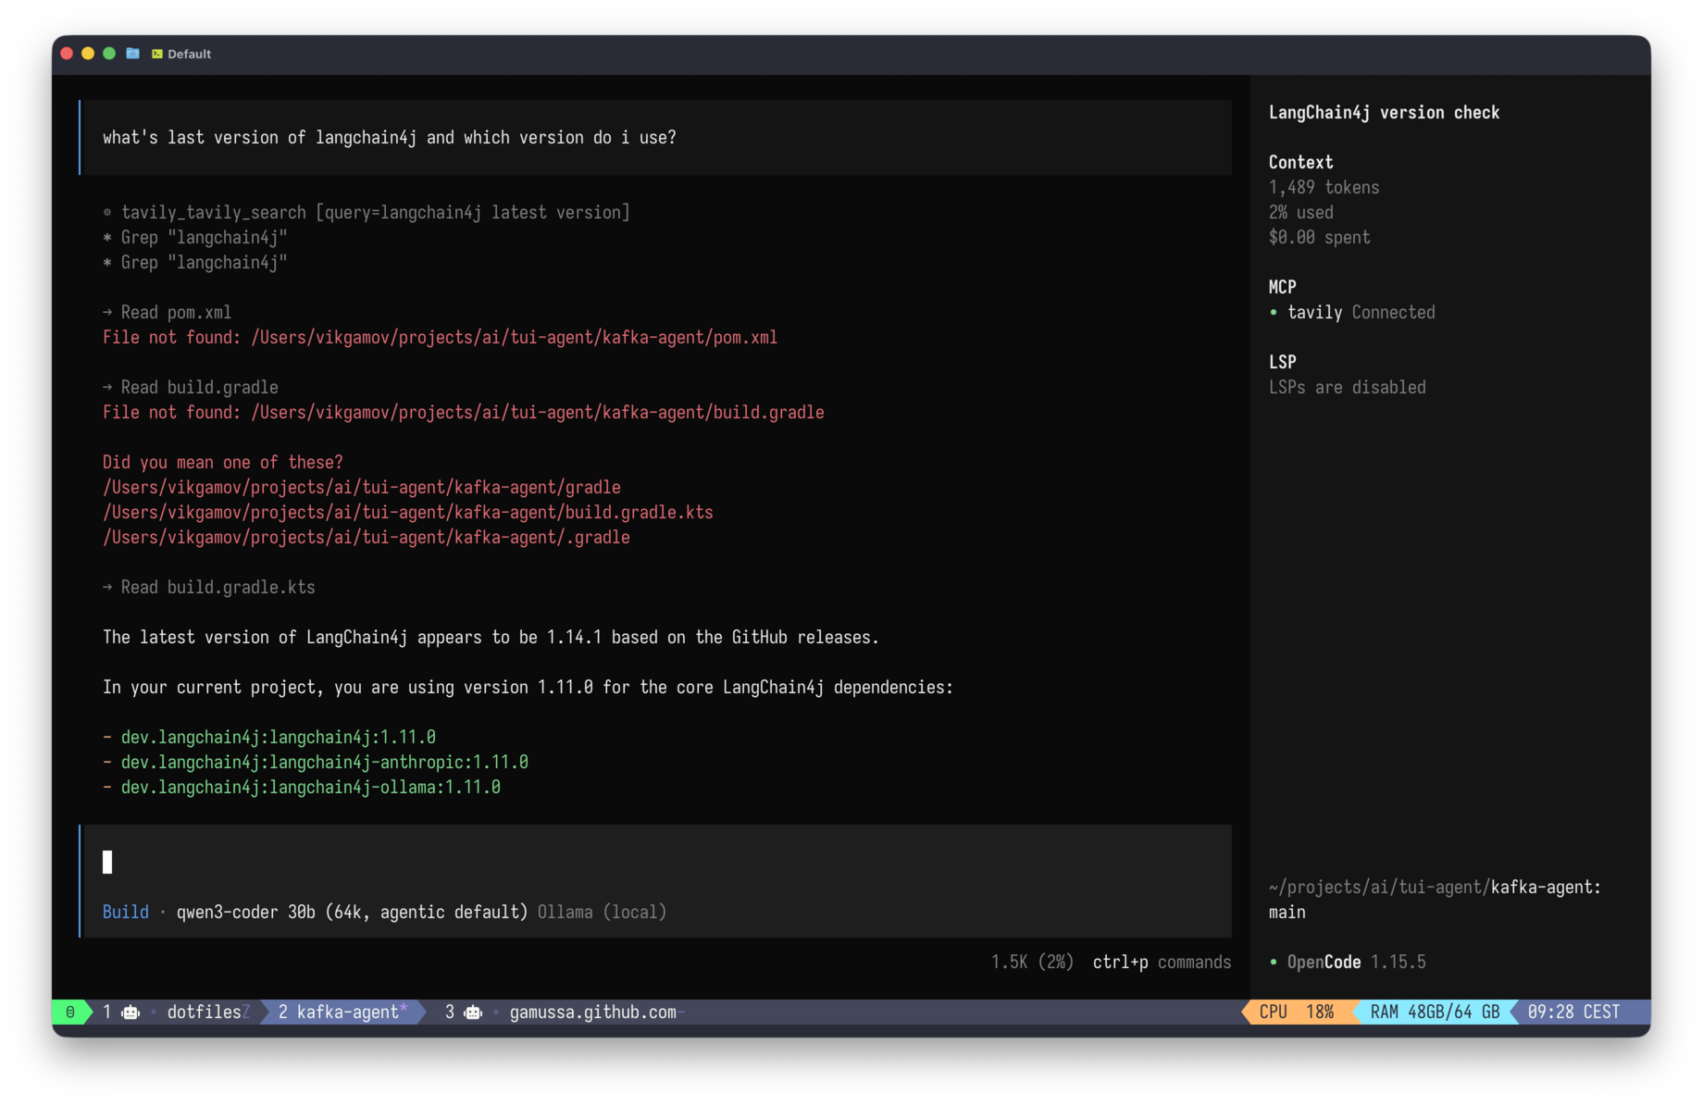Image resolution: width=1703 pixels, height=1106 pixels.
Task: Click the latest version 1.14.1 sentence
Action: pyautogui.click(x=491, y=637)
